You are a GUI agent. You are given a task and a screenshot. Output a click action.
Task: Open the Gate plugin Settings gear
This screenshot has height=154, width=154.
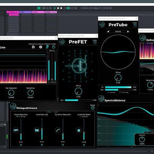pos(40,47)
